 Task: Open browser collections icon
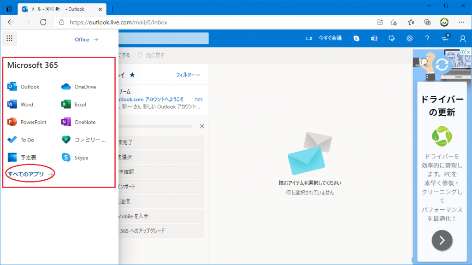point(427,22)
